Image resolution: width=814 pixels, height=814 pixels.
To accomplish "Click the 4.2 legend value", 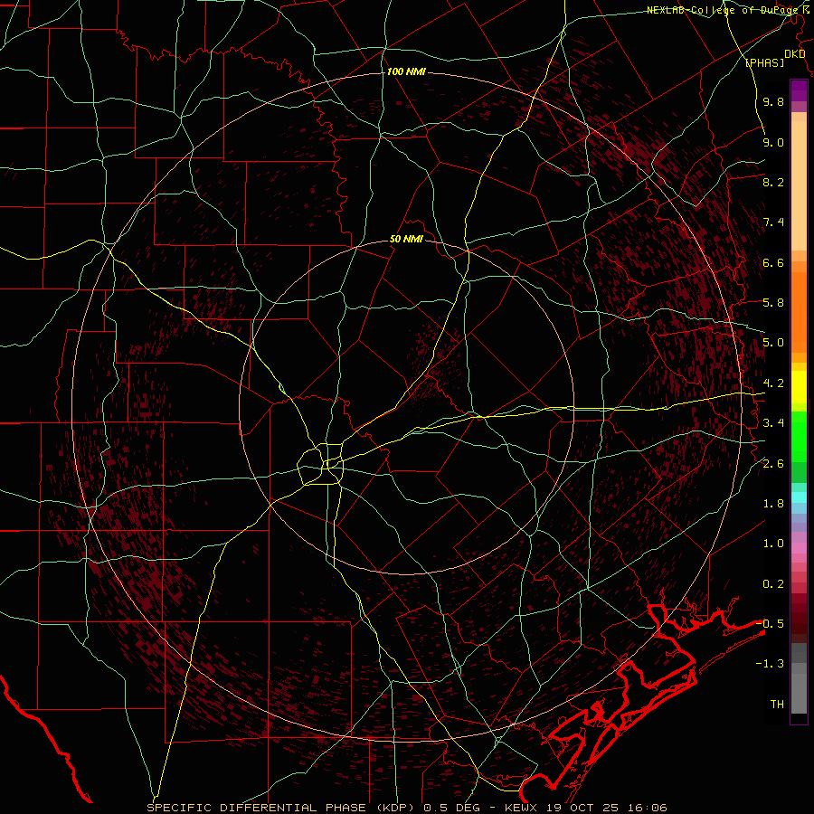I will (x=773, y=383).
